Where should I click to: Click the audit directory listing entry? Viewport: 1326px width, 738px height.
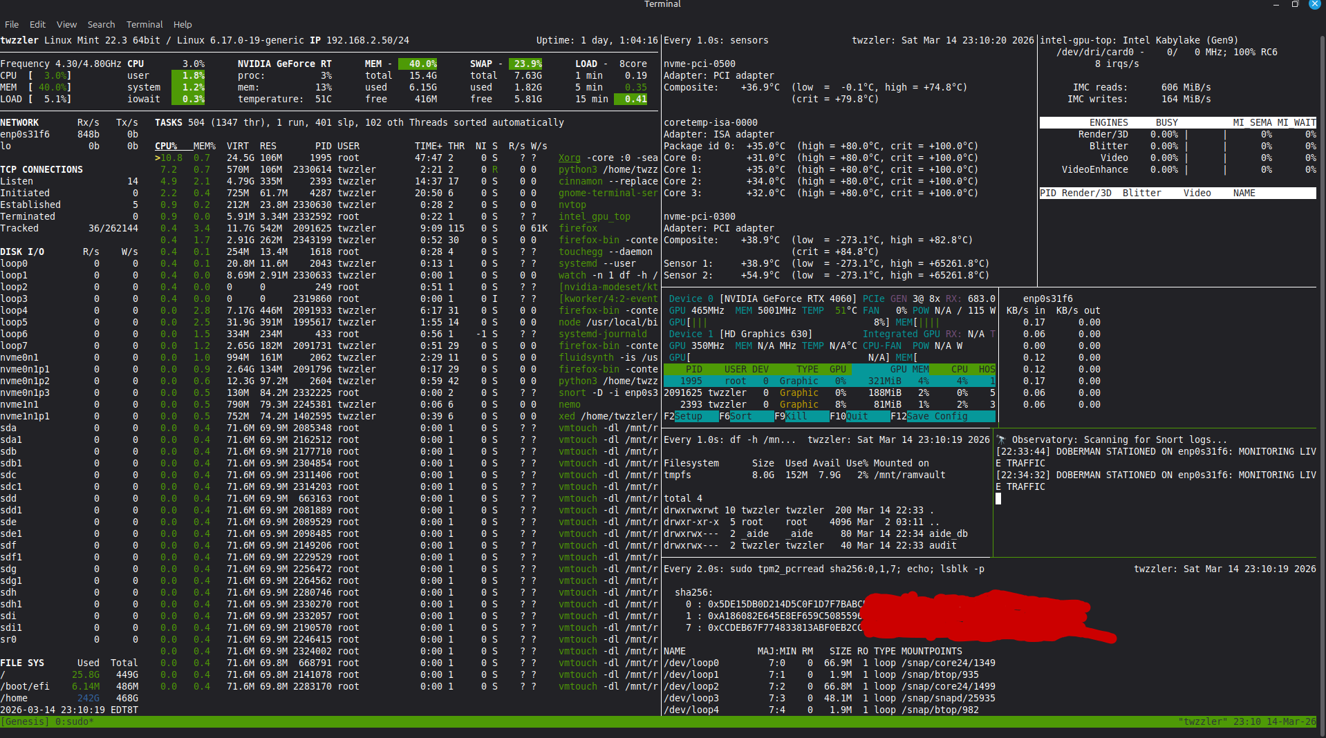tap(810, 545)
